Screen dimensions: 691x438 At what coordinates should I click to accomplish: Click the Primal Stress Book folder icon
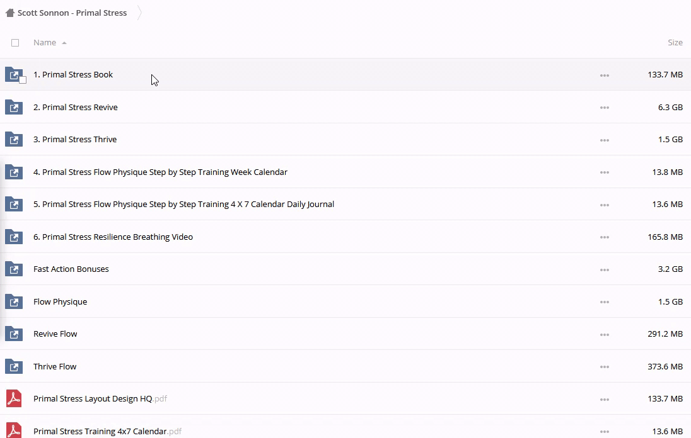(13, 74)
